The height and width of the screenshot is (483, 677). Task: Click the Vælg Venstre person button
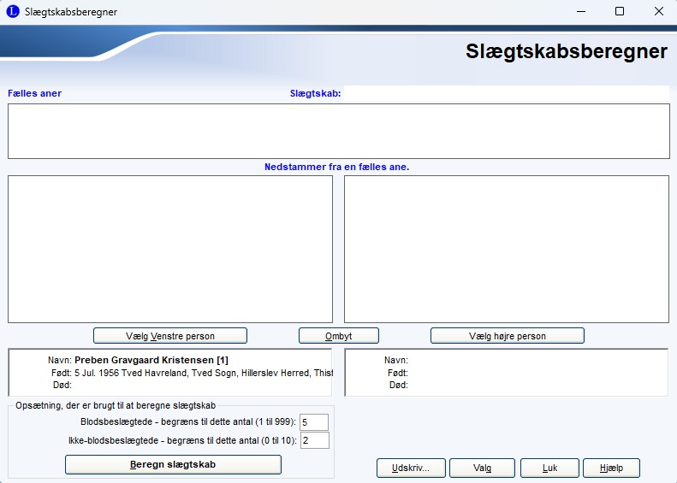pyautogui.click(x=169, y=336)
